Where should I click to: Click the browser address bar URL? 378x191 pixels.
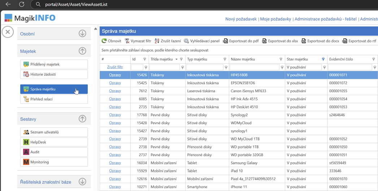[77, 4]
